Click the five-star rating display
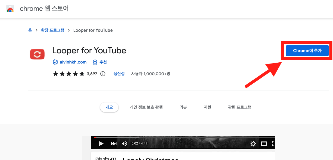The height and width of the screenshot is (160, 333). pyautogui.click(x=69, y=74)
